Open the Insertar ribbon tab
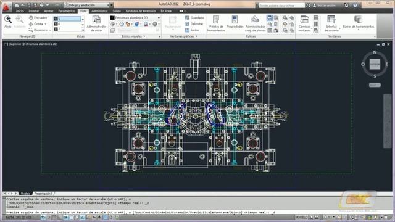This screenshot has width=395, height=222. (x=33, y=11)
